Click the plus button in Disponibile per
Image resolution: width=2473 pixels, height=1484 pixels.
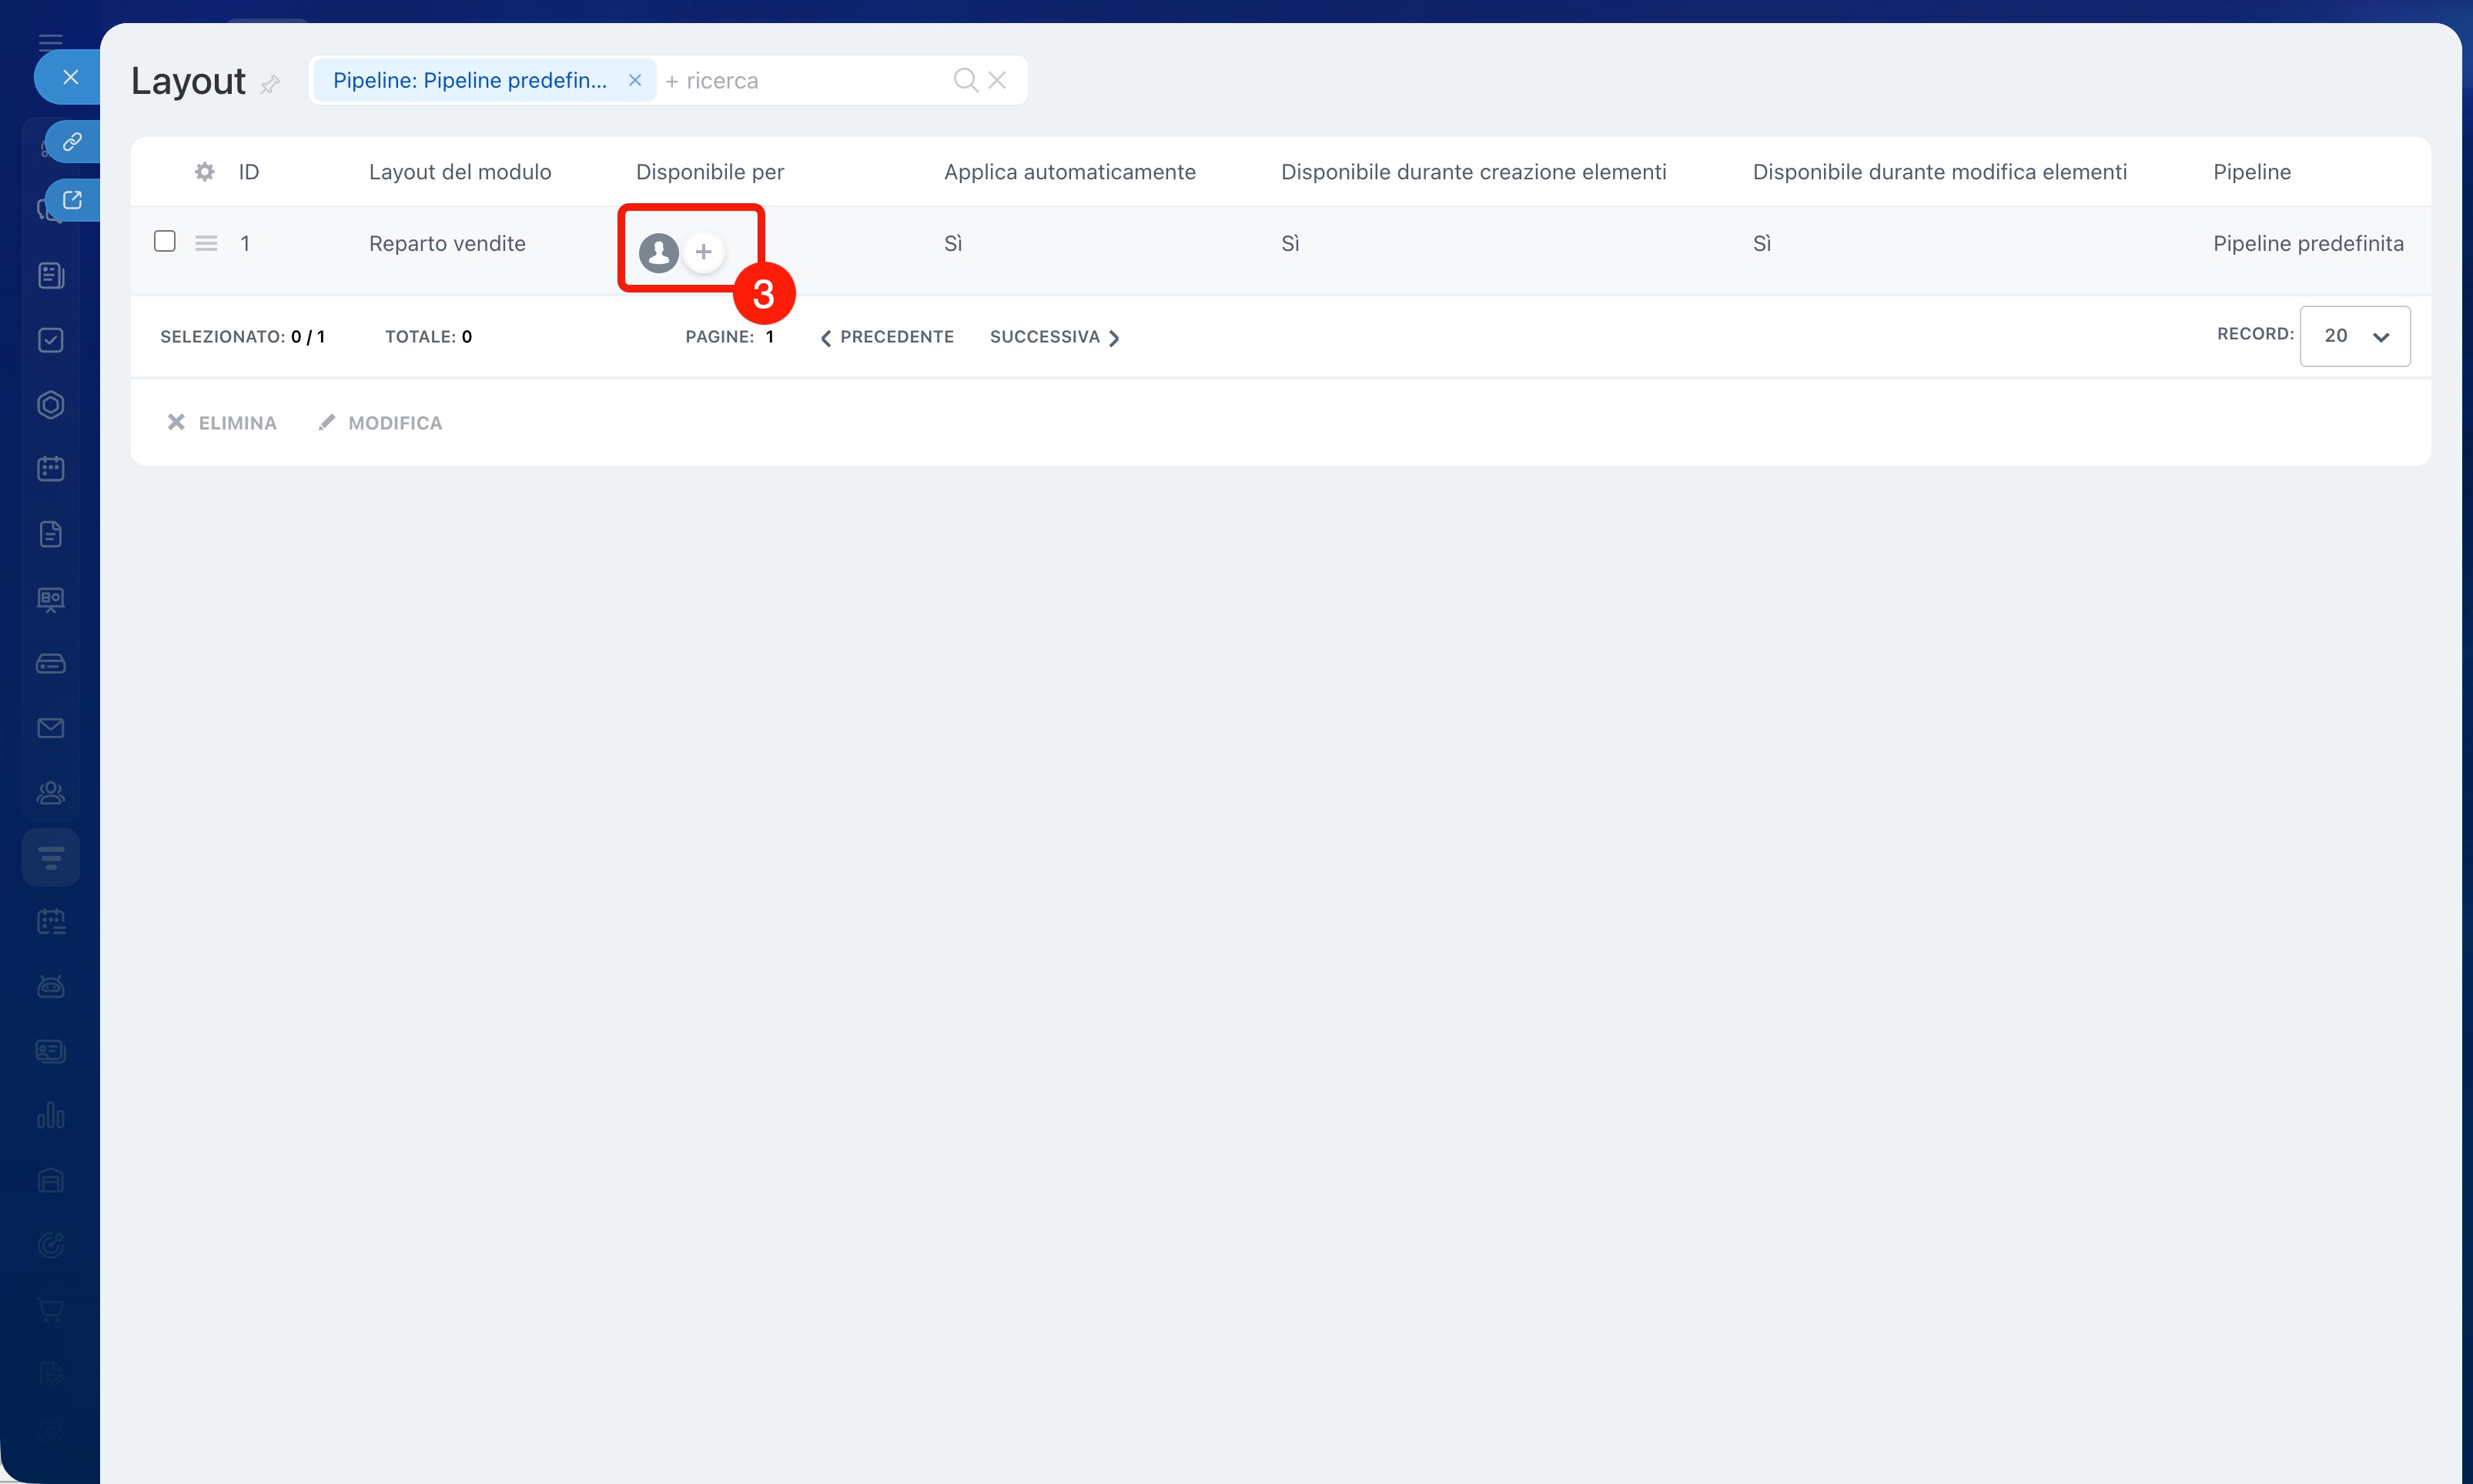point(703,252)
